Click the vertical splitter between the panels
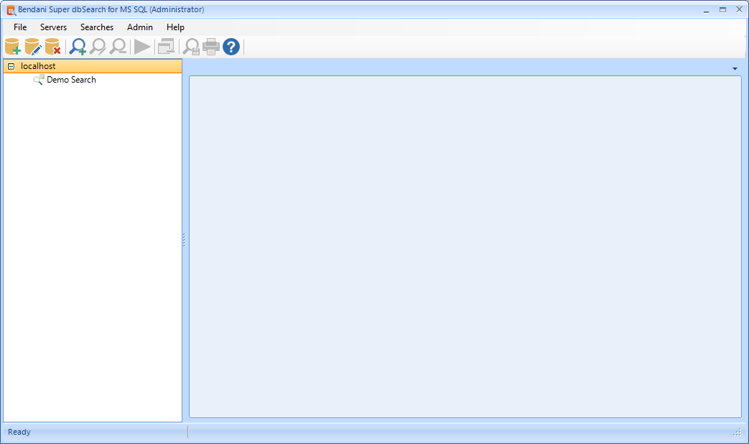Screen dimensions: 749x444 click(x=185, y=240)
